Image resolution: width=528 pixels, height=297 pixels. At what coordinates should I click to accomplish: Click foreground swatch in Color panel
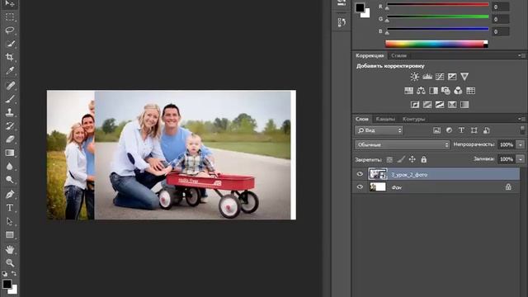tap(360, 7)
